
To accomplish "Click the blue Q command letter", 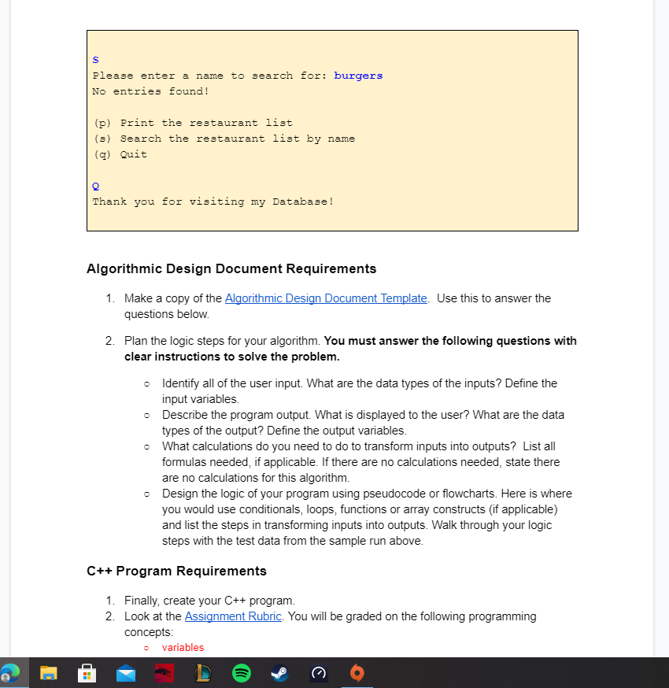I will (95, 186).
